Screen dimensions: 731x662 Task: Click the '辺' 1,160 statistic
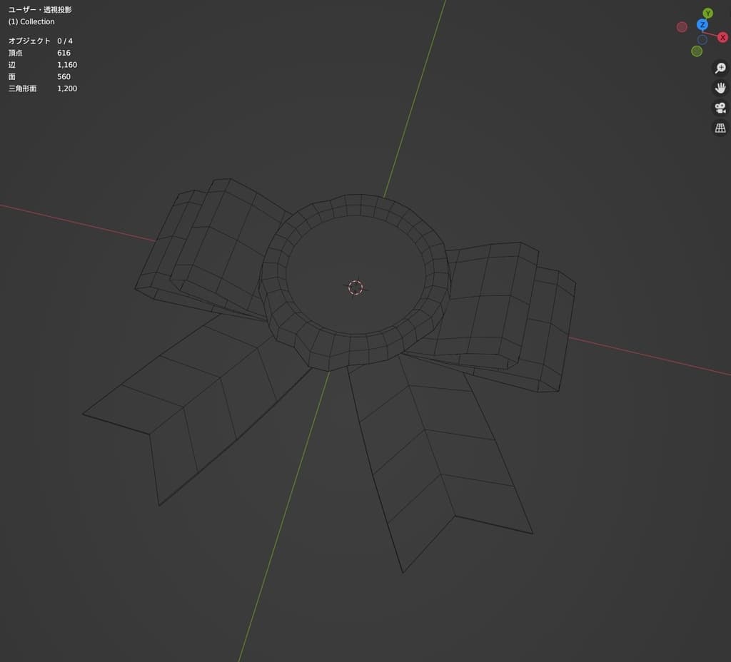43,65
